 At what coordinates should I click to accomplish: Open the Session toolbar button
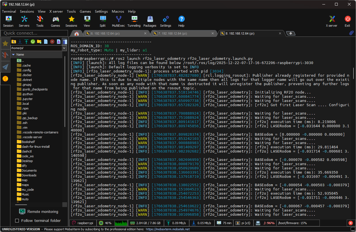8,21
